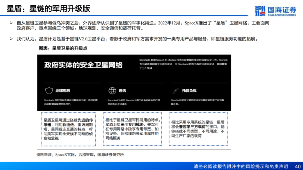303x170 pixels.
Task: Click the second bullet arrow before 我们认为
Action: [x=11, y=39]
